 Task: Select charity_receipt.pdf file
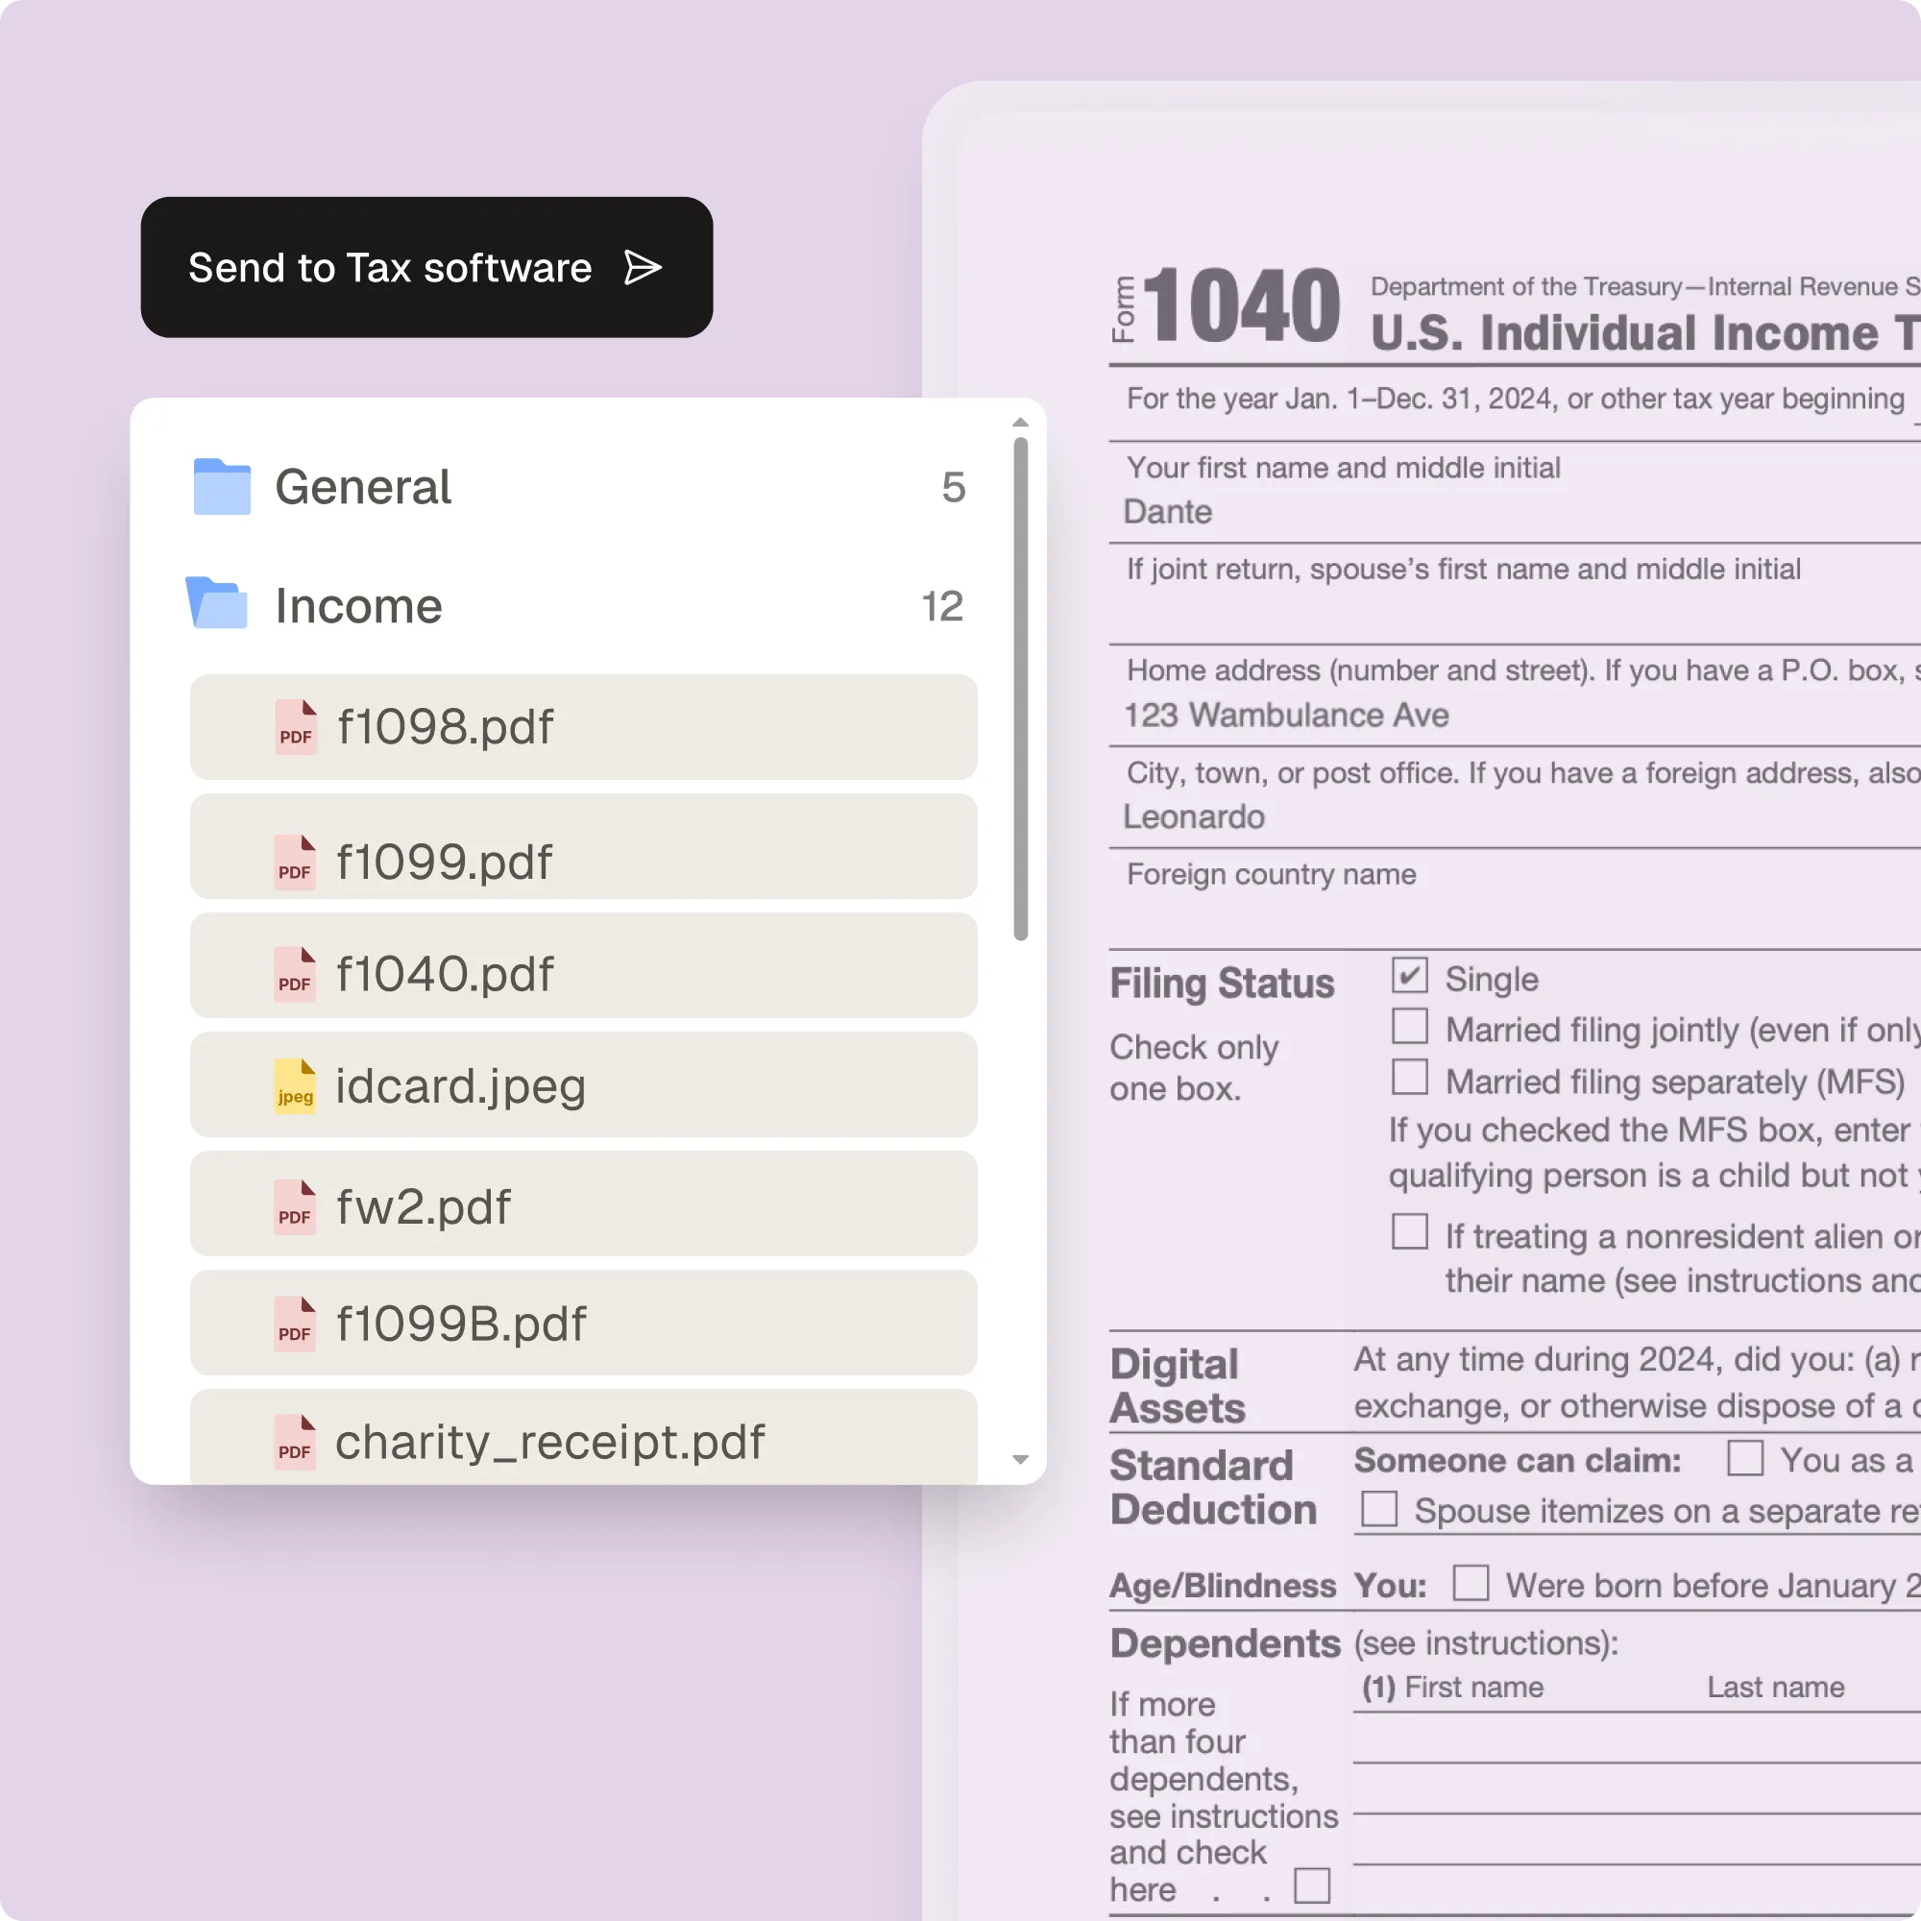pos(584,1440)
